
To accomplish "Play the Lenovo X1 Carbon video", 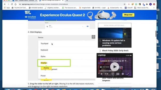I will 115,67.
